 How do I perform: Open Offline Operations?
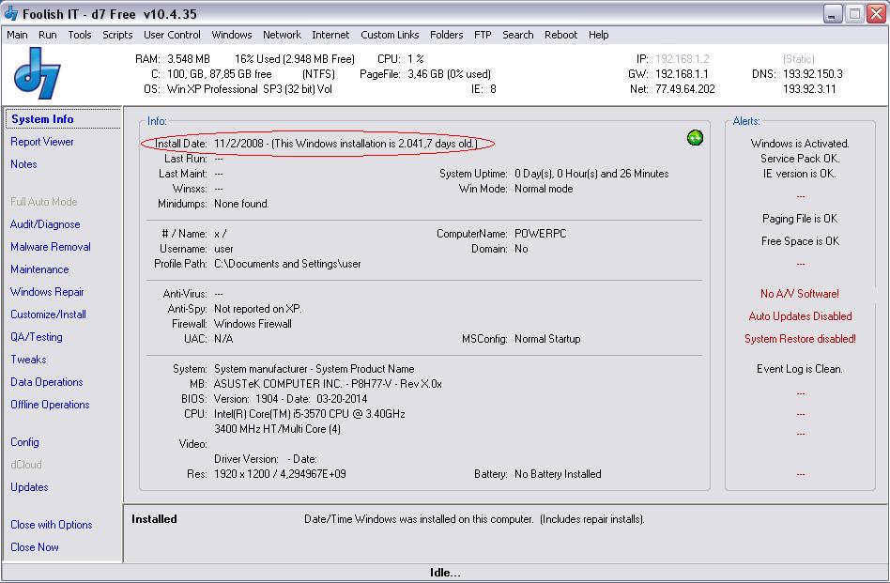50,405
